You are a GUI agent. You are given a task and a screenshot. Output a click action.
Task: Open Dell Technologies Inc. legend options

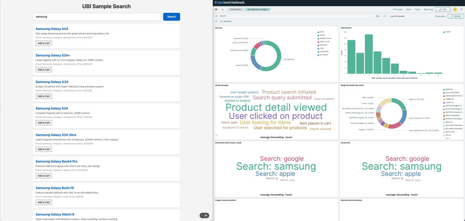(x=453, y=106)
